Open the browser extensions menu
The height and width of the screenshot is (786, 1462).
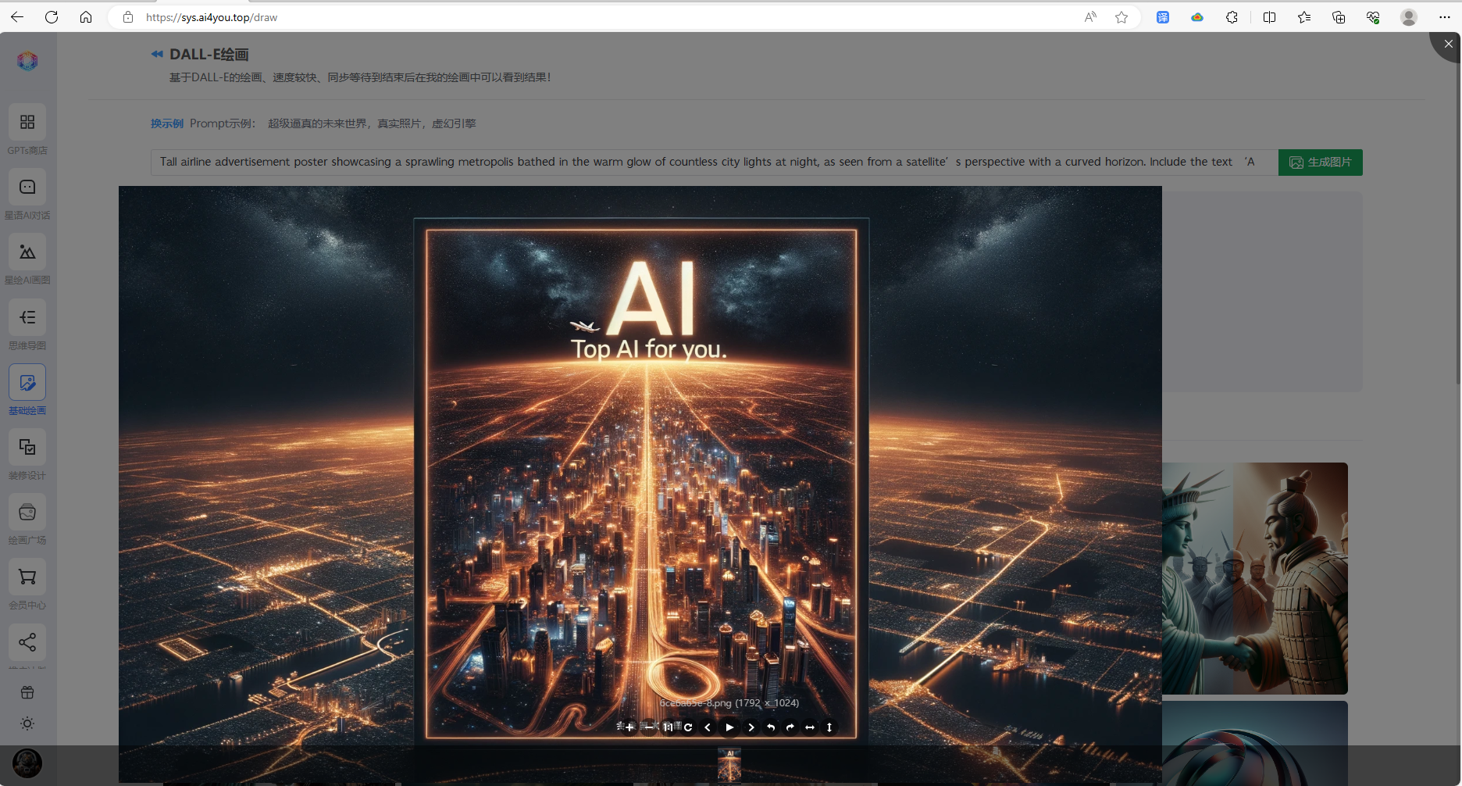pos(1232,17)
